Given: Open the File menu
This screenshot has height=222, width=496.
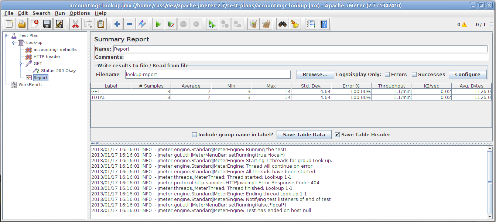Looking at the screenshot, I should (9, 13).
